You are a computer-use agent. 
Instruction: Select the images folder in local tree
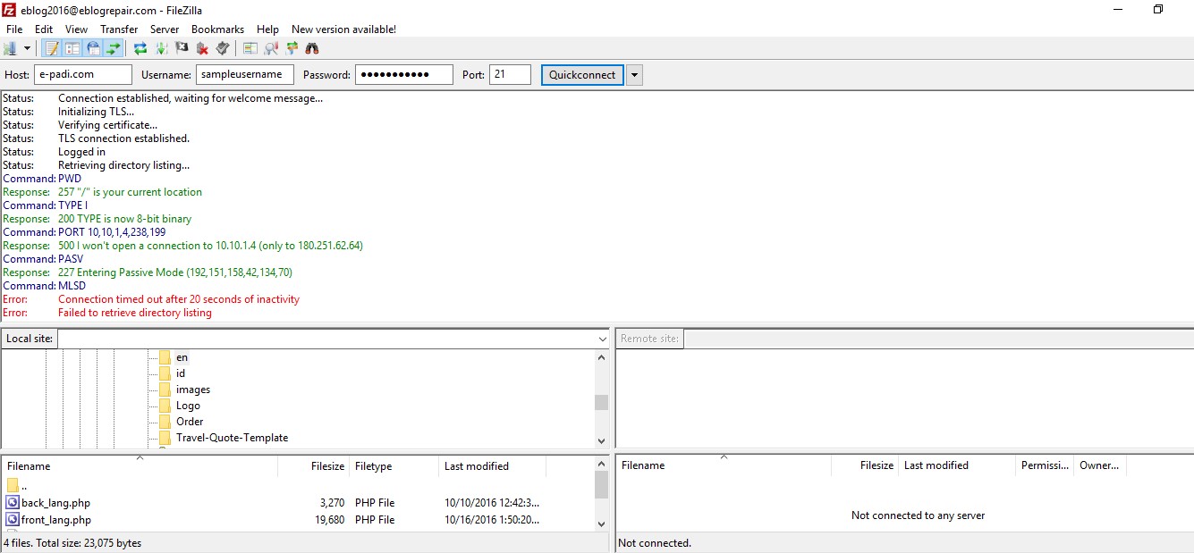(x=193, y=390)
